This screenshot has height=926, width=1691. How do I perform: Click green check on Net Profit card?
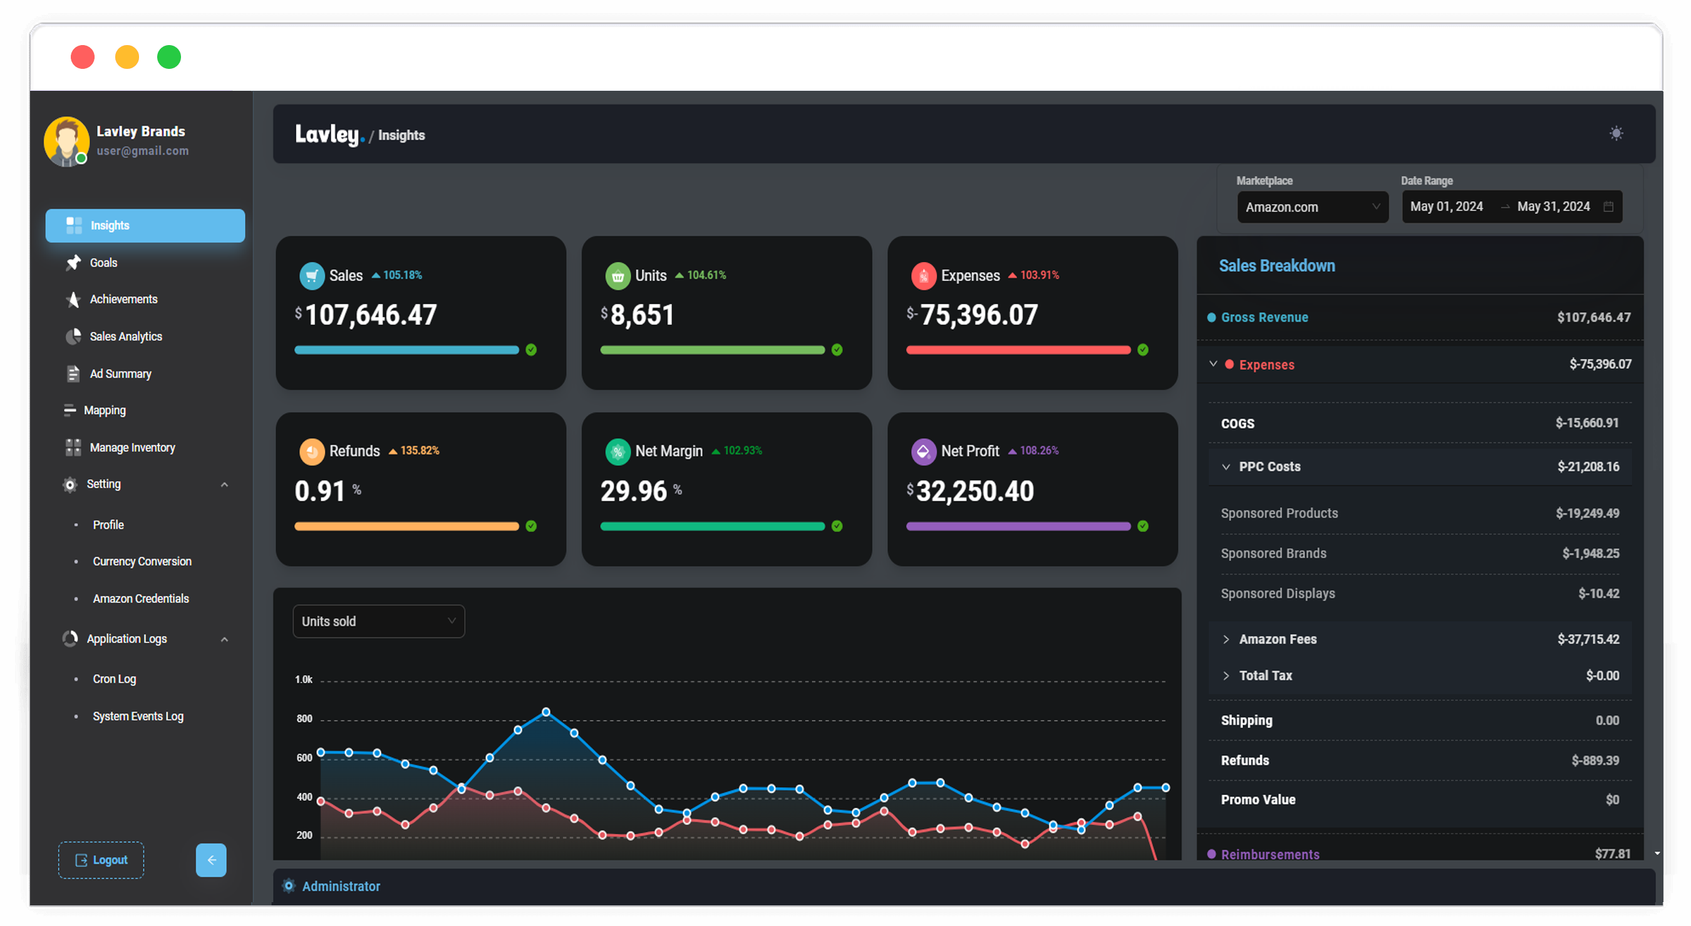pos(1143,527)
